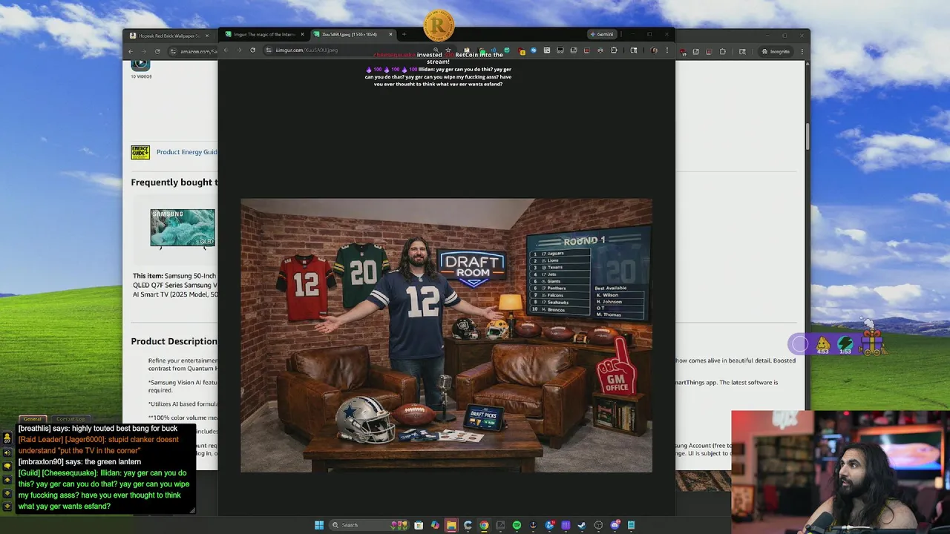Reload the imgur image page
The height and width of the screenshot is (534, 950).
pyautogui.click(x=252, y=50)
